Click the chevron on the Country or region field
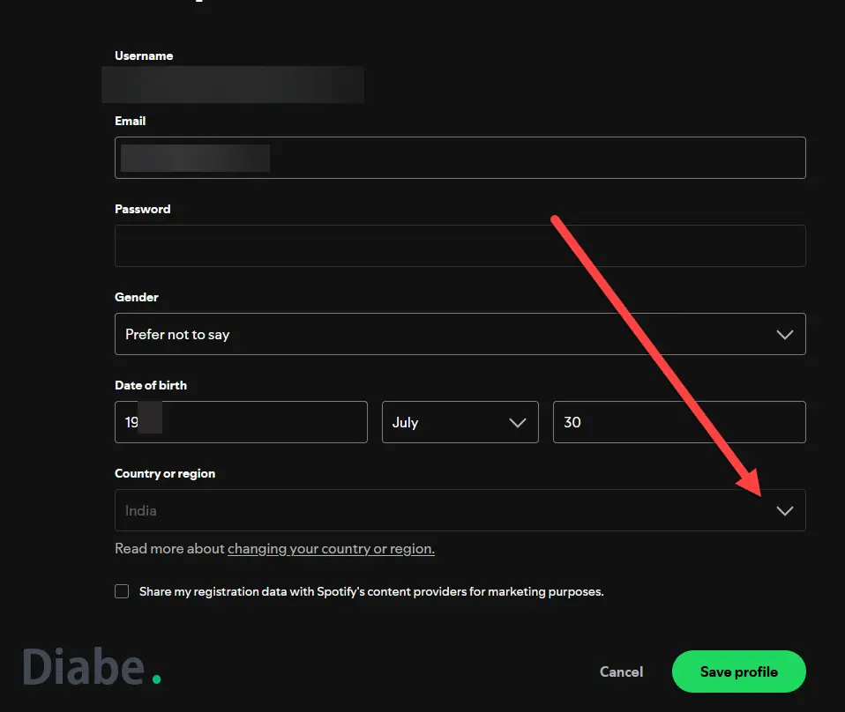845x712 pixels. tap(784, 511)
